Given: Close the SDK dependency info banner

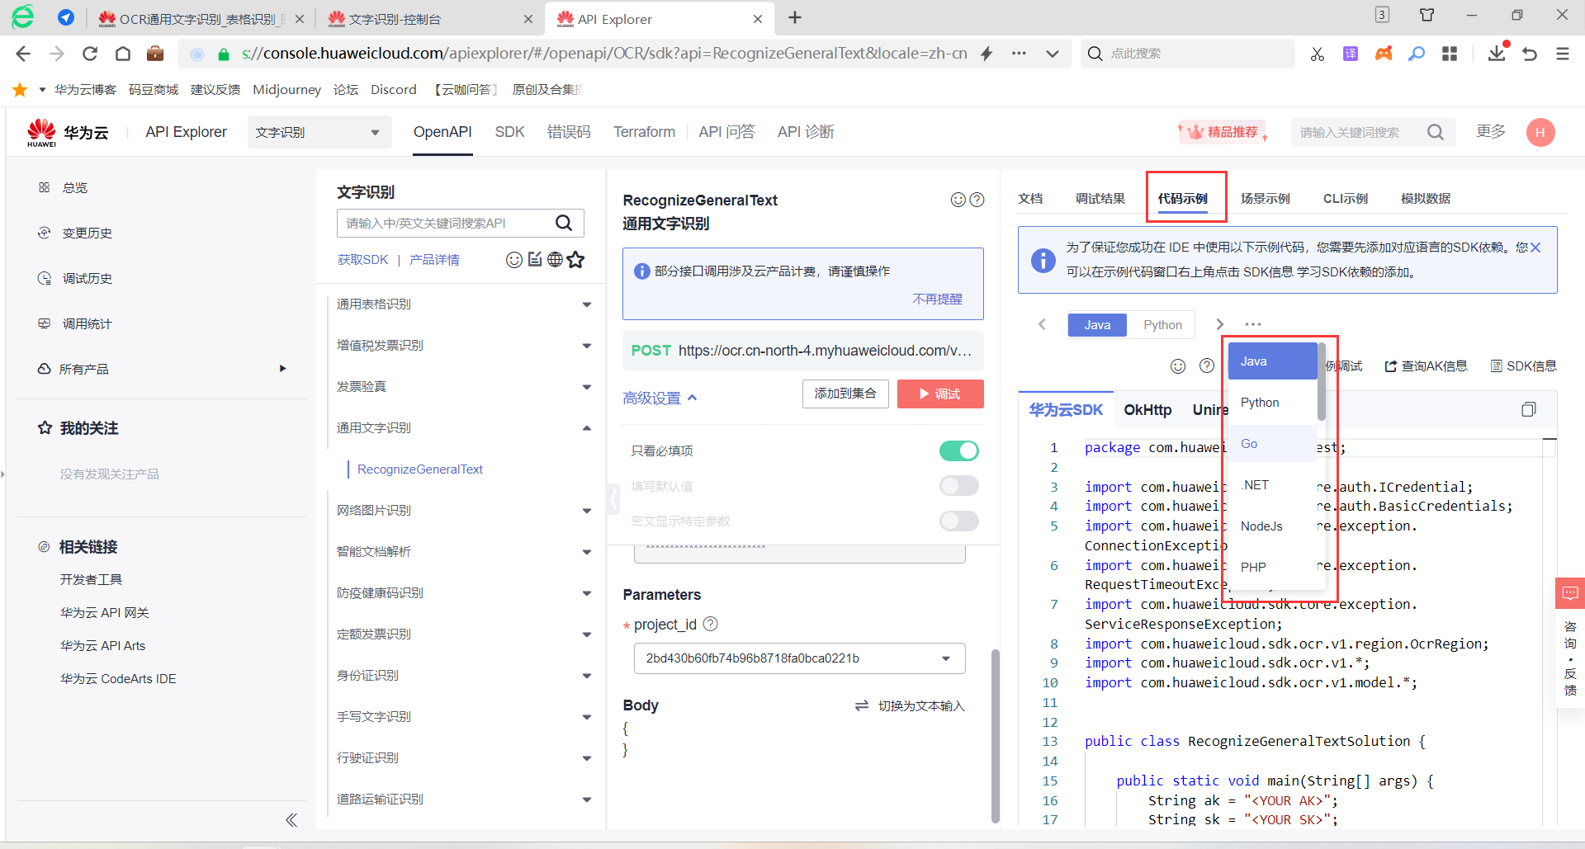Looking at the screenshot, I should (1535, 248).
